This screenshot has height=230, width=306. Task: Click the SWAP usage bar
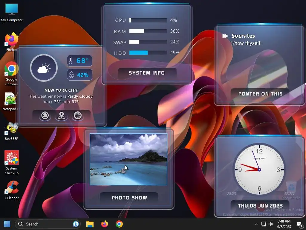point(148,42)
